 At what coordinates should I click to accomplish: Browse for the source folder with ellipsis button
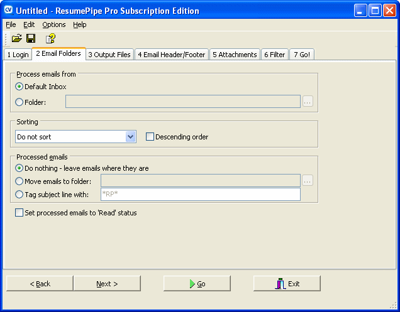click(308, 102)
